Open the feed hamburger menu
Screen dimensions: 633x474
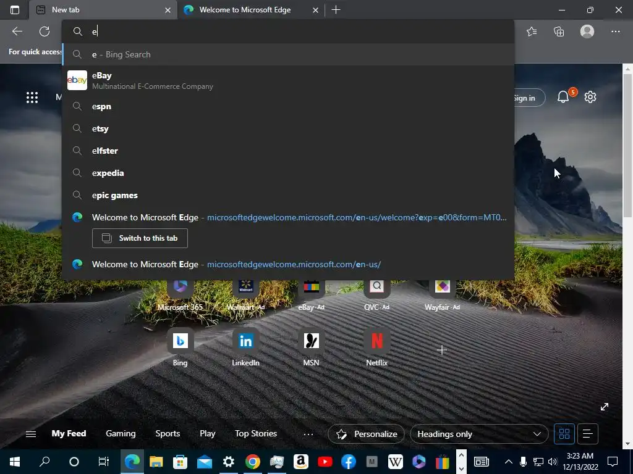(x=31, y=434)
